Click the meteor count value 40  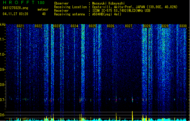click(44, 14)
